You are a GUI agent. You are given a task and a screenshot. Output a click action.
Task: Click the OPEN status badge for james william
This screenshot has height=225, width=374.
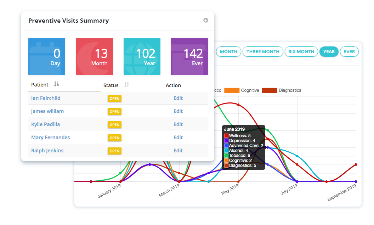(x=114, y=112)
